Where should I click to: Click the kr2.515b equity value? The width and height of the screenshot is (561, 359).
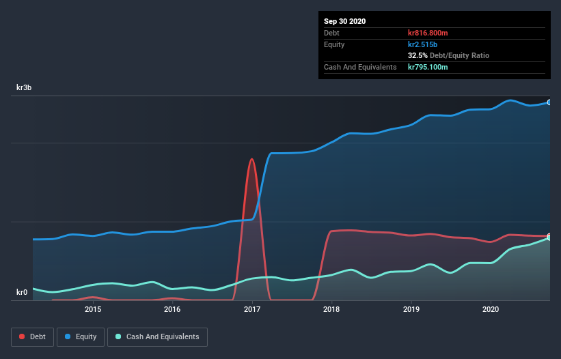click(x=422, y=44)
